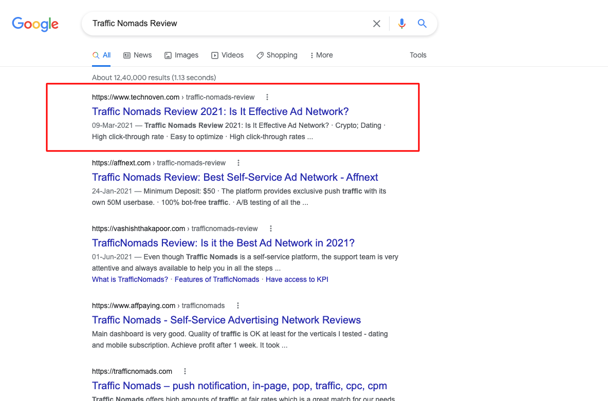Screen dimensions: 608x401
Task: Open 'Traffic Nomads Review 2021' technoven result
Action: (220, 111)
